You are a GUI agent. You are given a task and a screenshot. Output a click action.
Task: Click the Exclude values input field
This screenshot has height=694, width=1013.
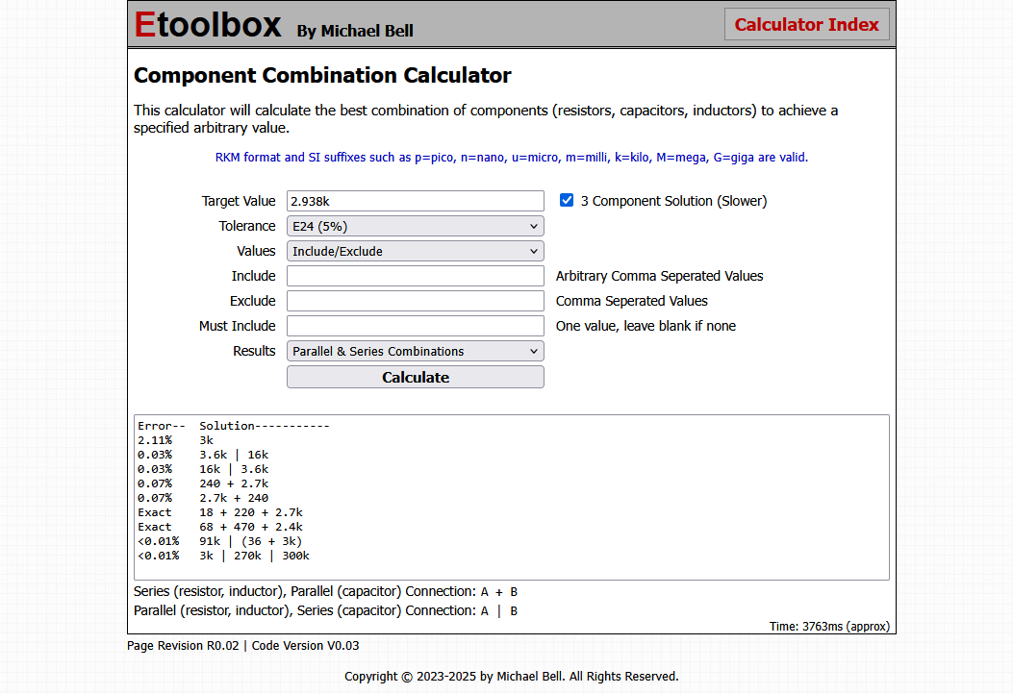[x=416, y=301]
